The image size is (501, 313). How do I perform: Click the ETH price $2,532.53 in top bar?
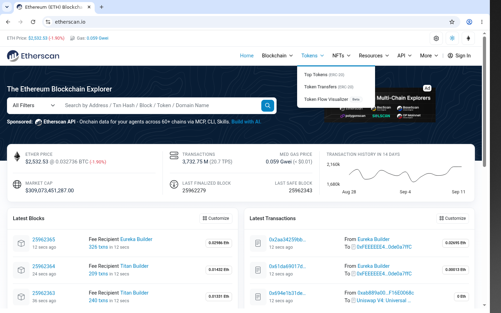(x=38, y=38)
